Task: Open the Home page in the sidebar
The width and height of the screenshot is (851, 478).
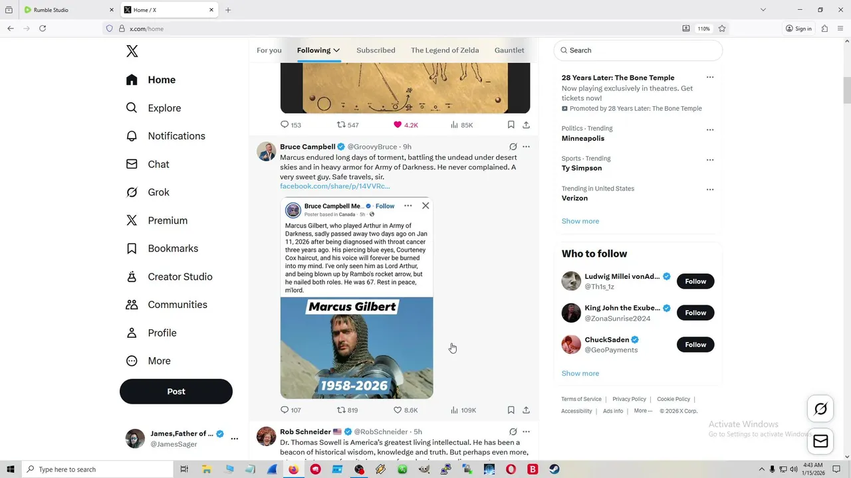Action: point(151,80)
